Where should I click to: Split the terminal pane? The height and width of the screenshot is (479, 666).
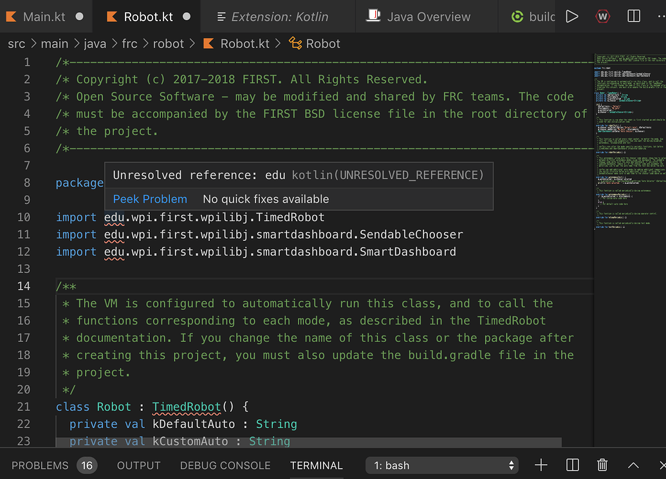tap(573, 465)
